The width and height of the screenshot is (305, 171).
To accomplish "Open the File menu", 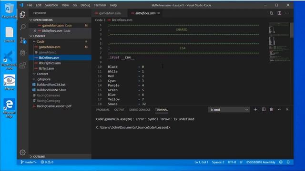I will click(30, 5).
